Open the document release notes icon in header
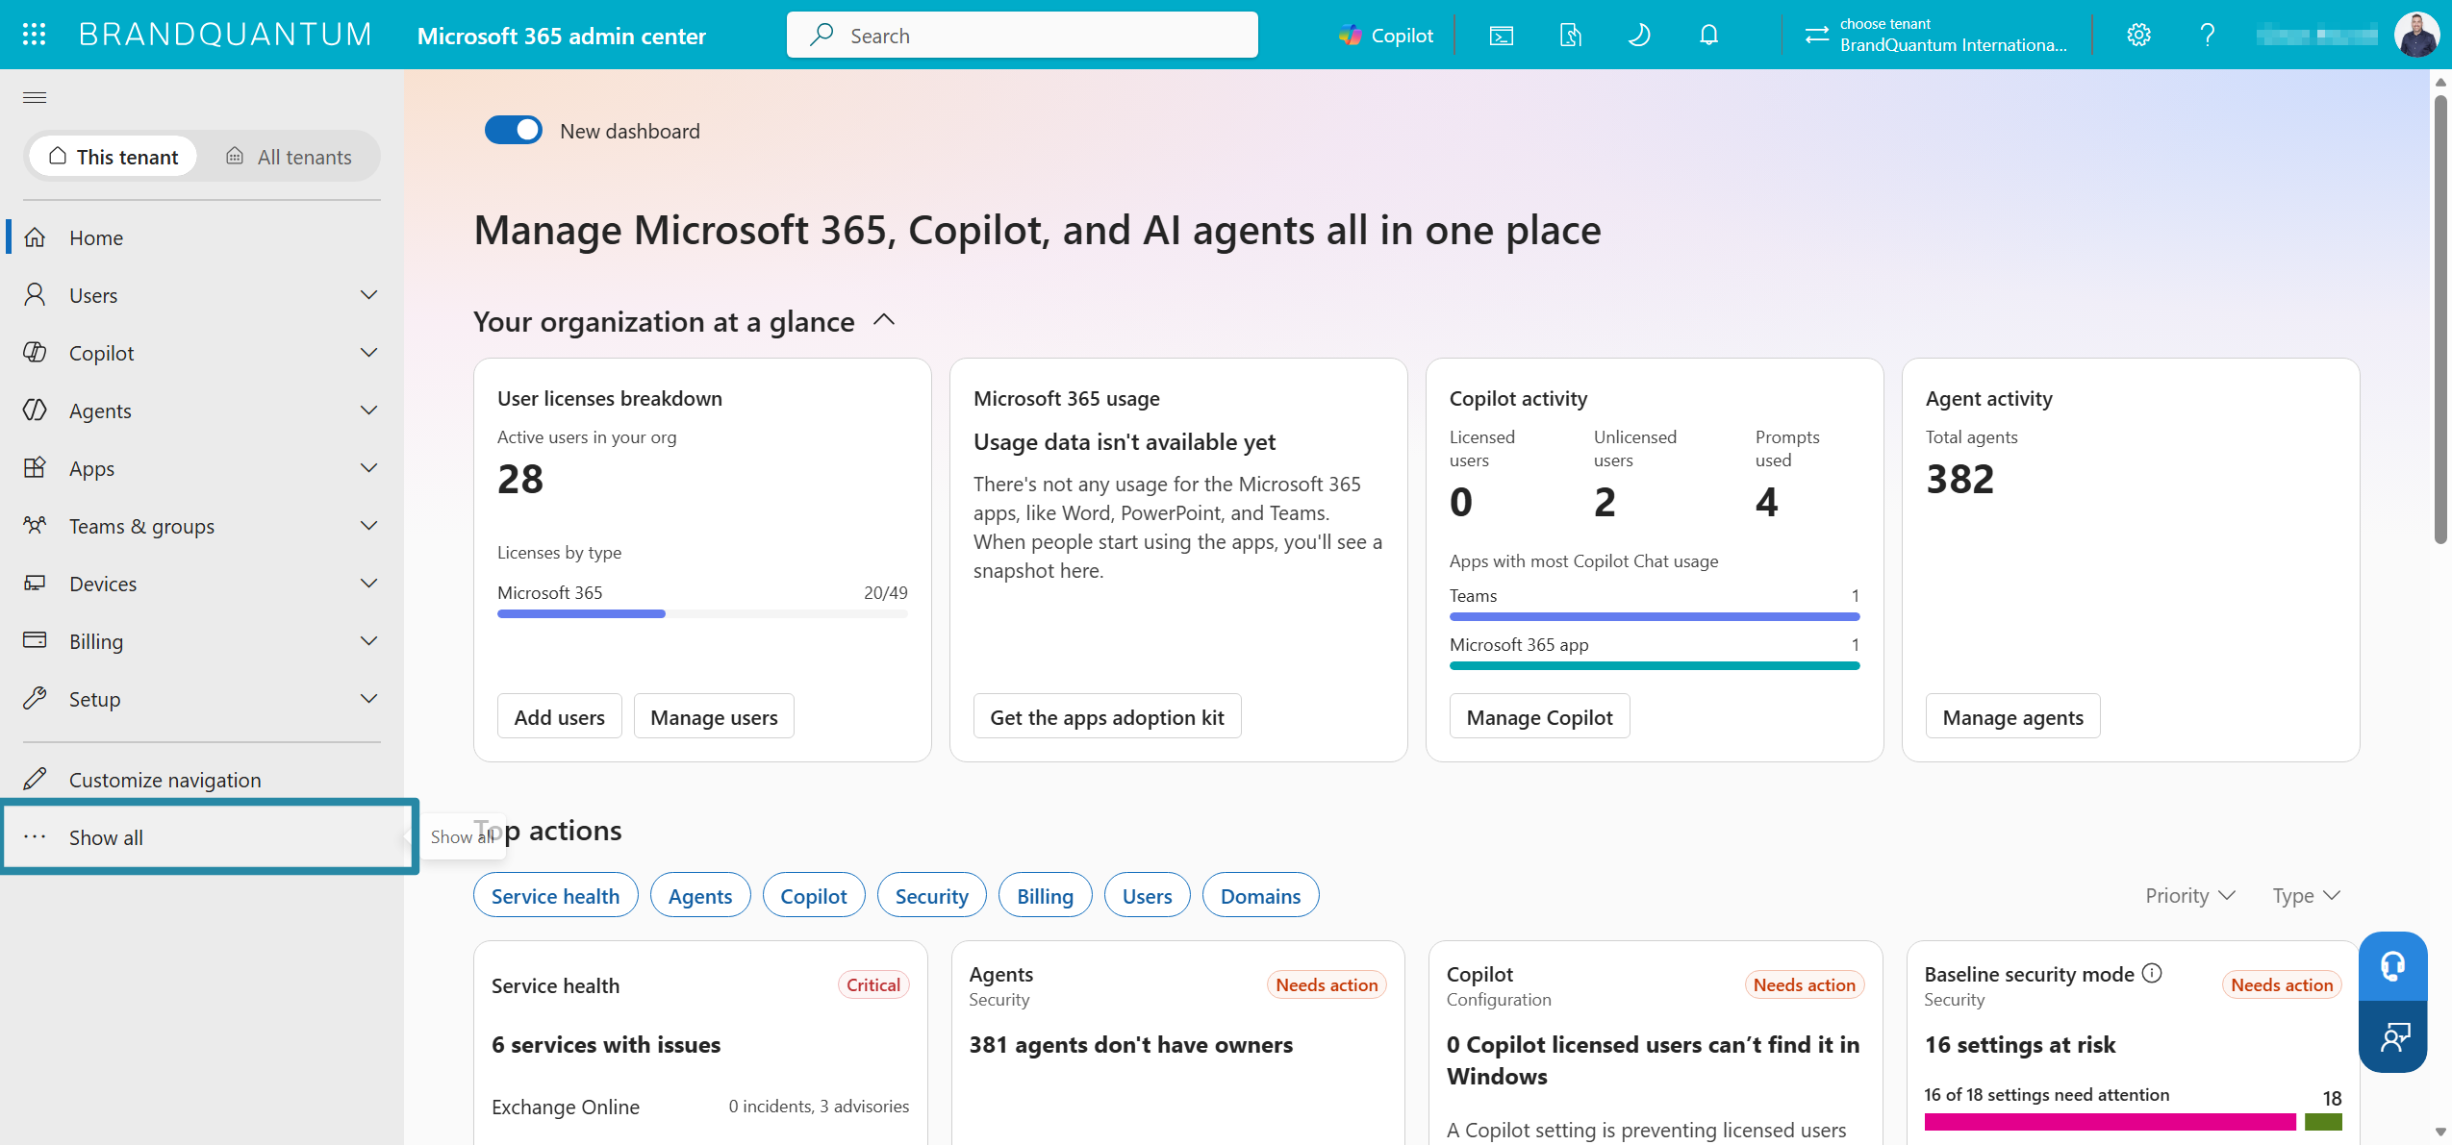2452x1145 pixels. (1570, 36)
